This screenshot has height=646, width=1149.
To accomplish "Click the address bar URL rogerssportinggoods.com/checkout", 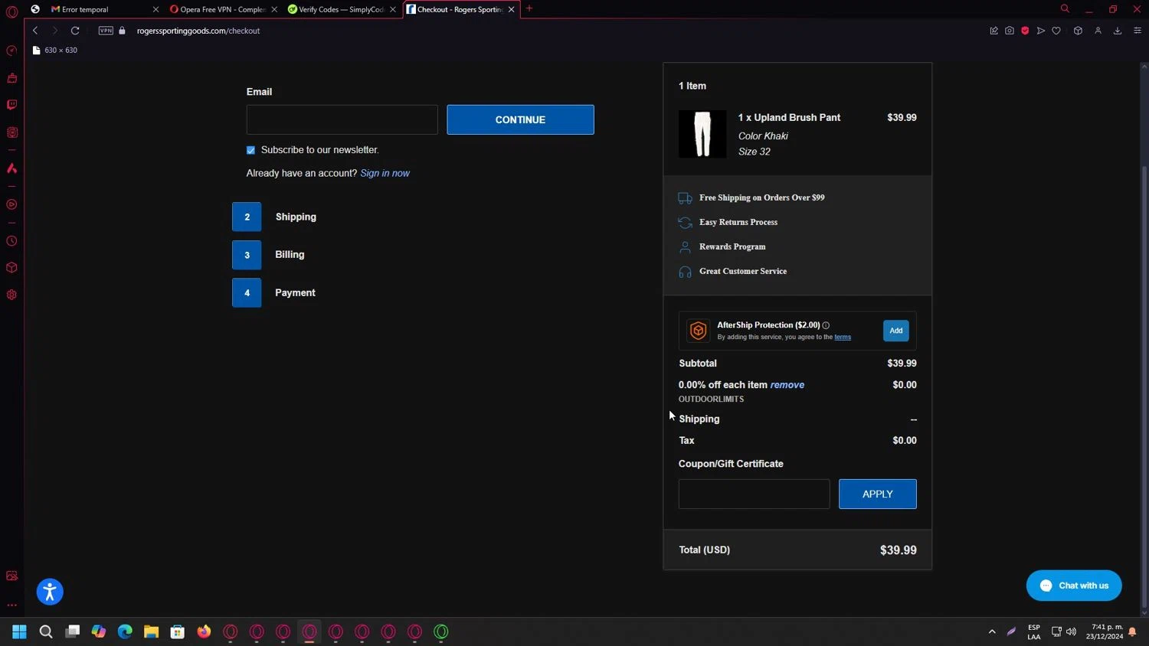I will (198, 31).
